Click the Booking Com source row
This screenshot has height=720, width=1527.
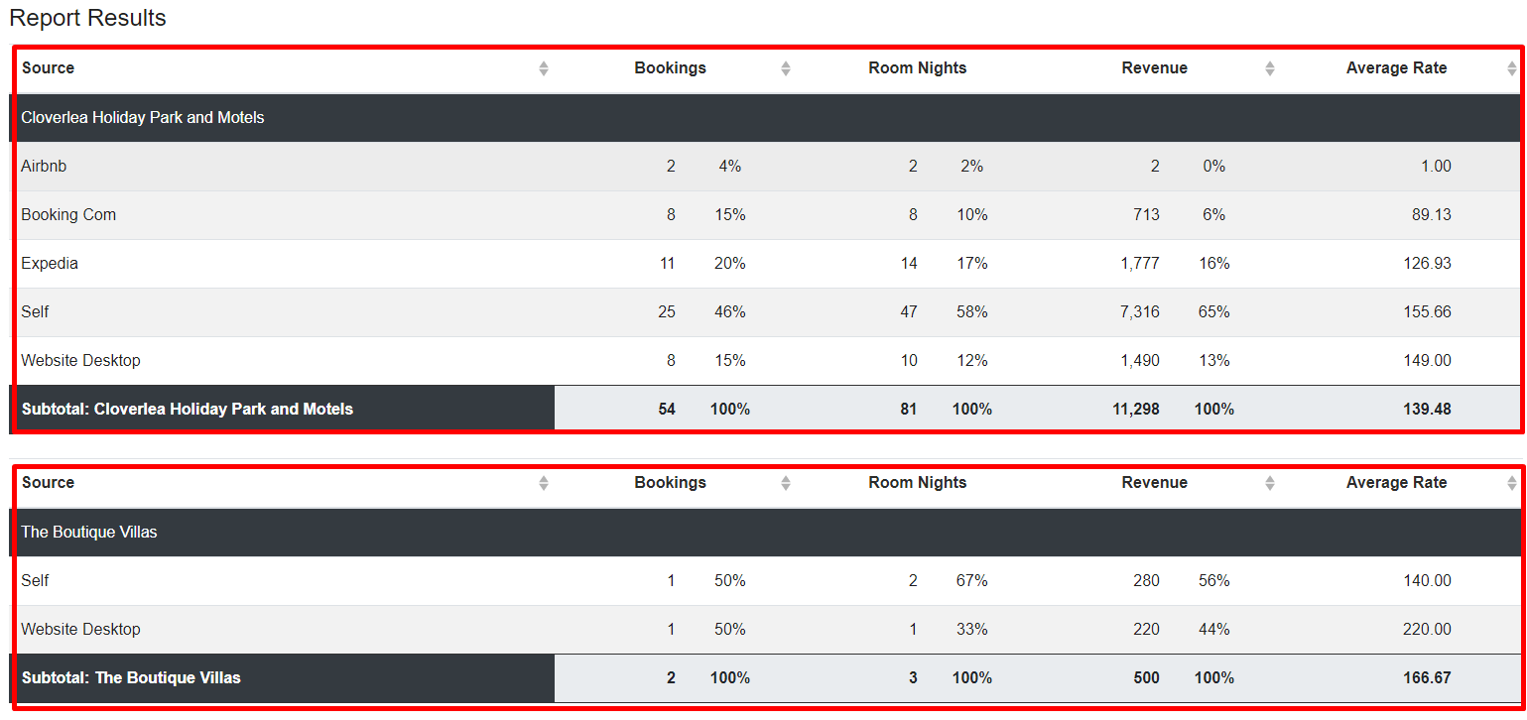click(766, 215)
